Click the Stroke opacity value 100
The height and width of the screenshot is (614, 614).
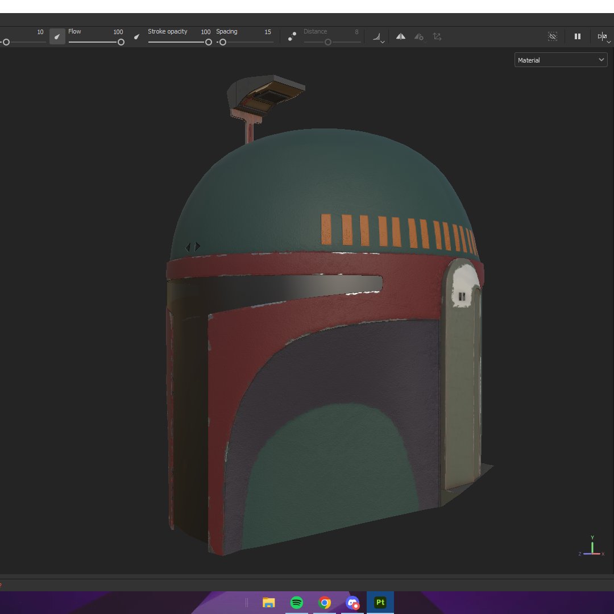[x=206, y=32]
